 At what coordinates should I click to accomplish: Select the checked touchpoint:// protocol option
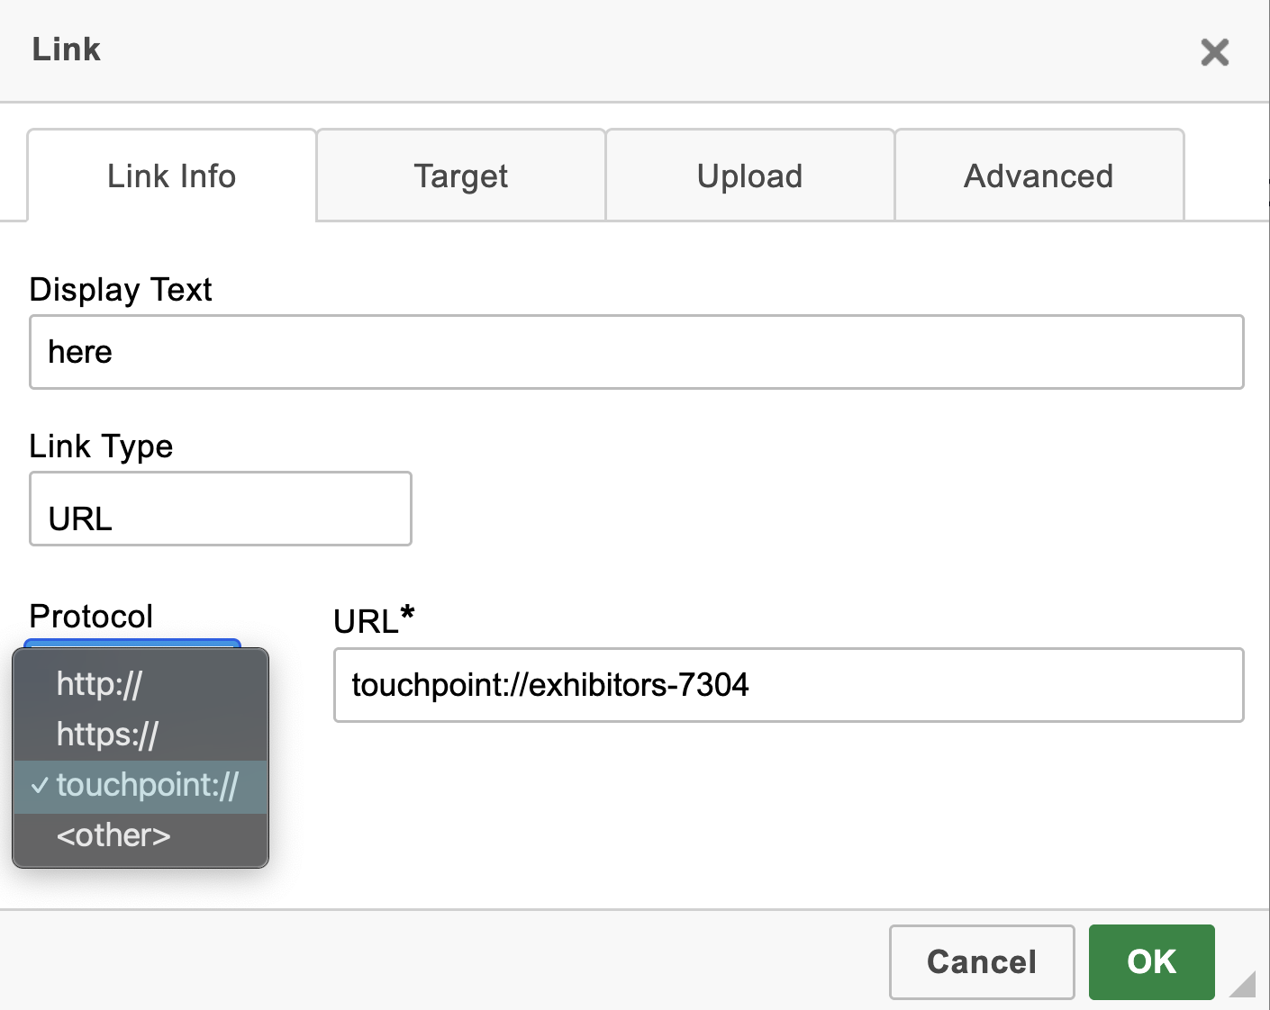(x=141, y=786)
